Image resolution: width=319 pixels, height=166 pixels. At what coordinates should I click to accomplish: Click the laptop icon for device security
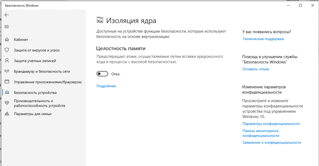(x=7, y=92)
